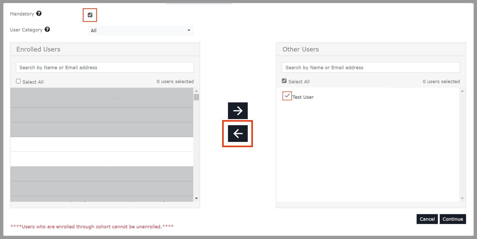The width and height of the screenshot is (477, 239).
Task: Click Other Users list scroll down arrow
Action: pyautogui.click(x=462, y=198)
